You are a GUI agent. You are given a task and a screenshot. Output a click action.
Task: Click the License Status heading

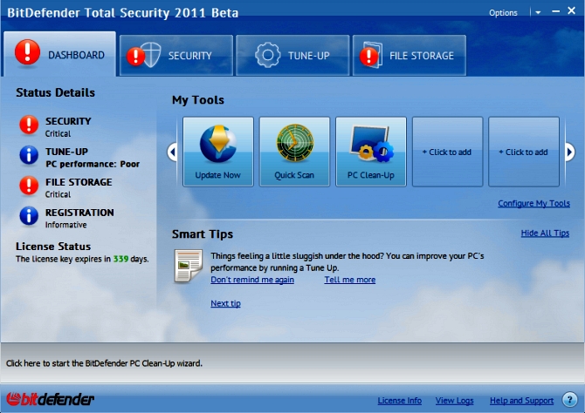[x=53, y=247]
